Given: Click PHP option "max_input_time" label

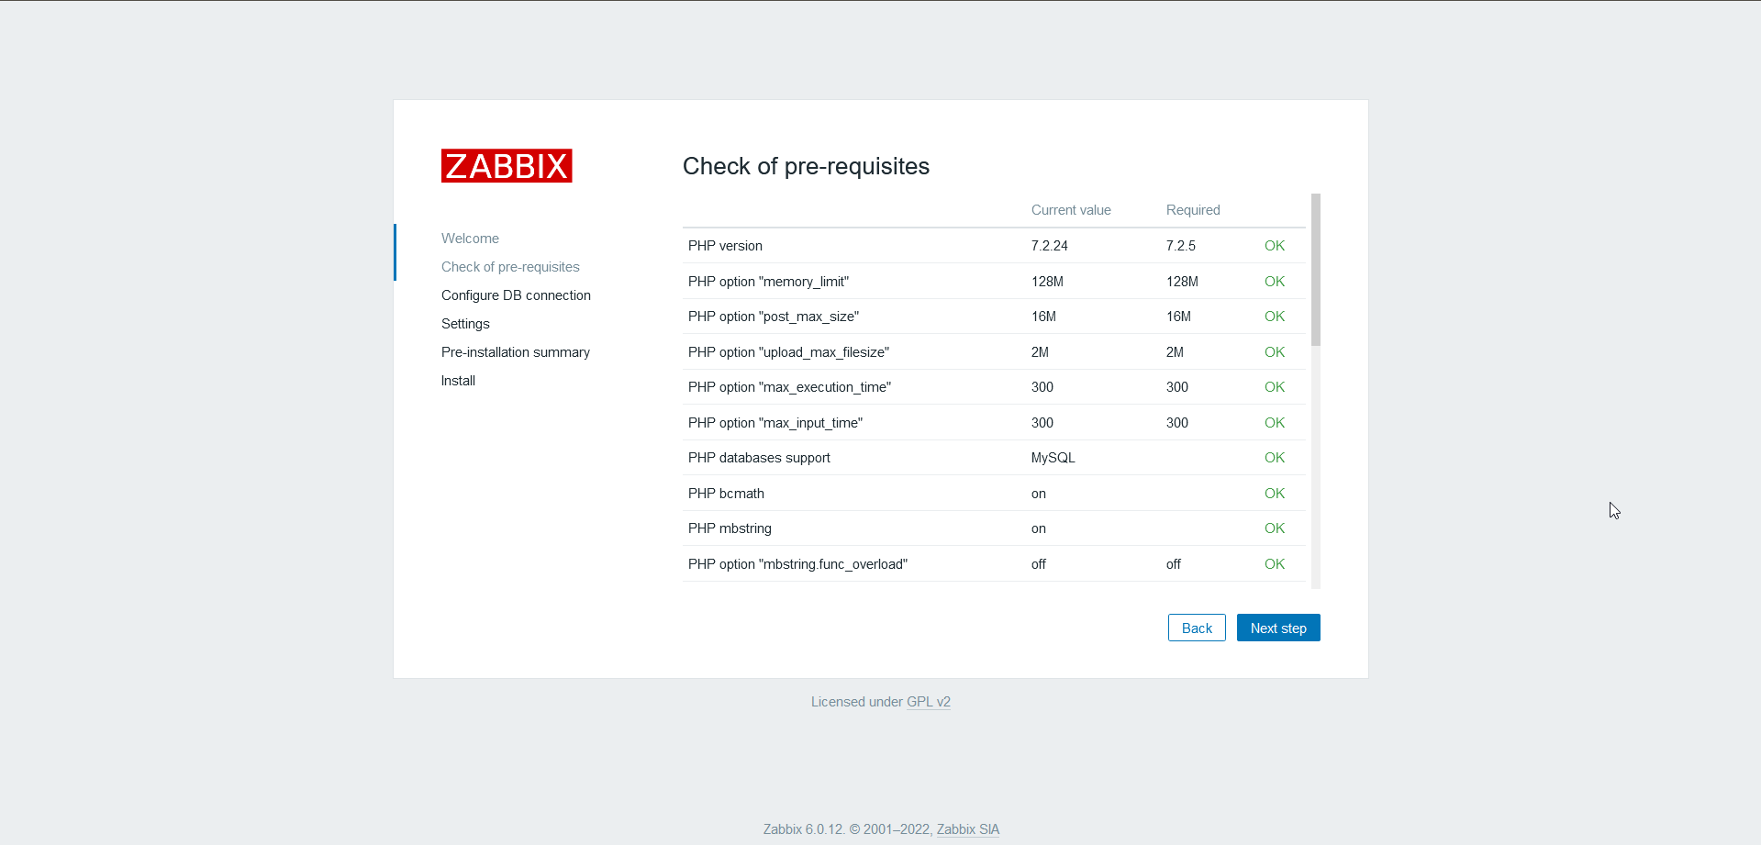Looking at the screenshot, I should (x=775, y=423).
